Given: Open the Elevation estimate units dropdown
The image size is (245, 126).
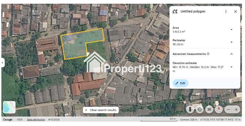Looking at the screenshot, I should (x=231, y=67).
